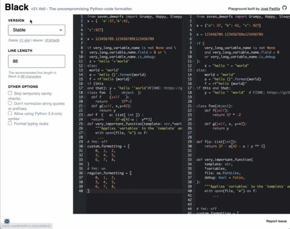The width and height of the screenshot is (290, 229).
Task: Click the OTHER OPTIONS section label
Action: pos(23,87)
